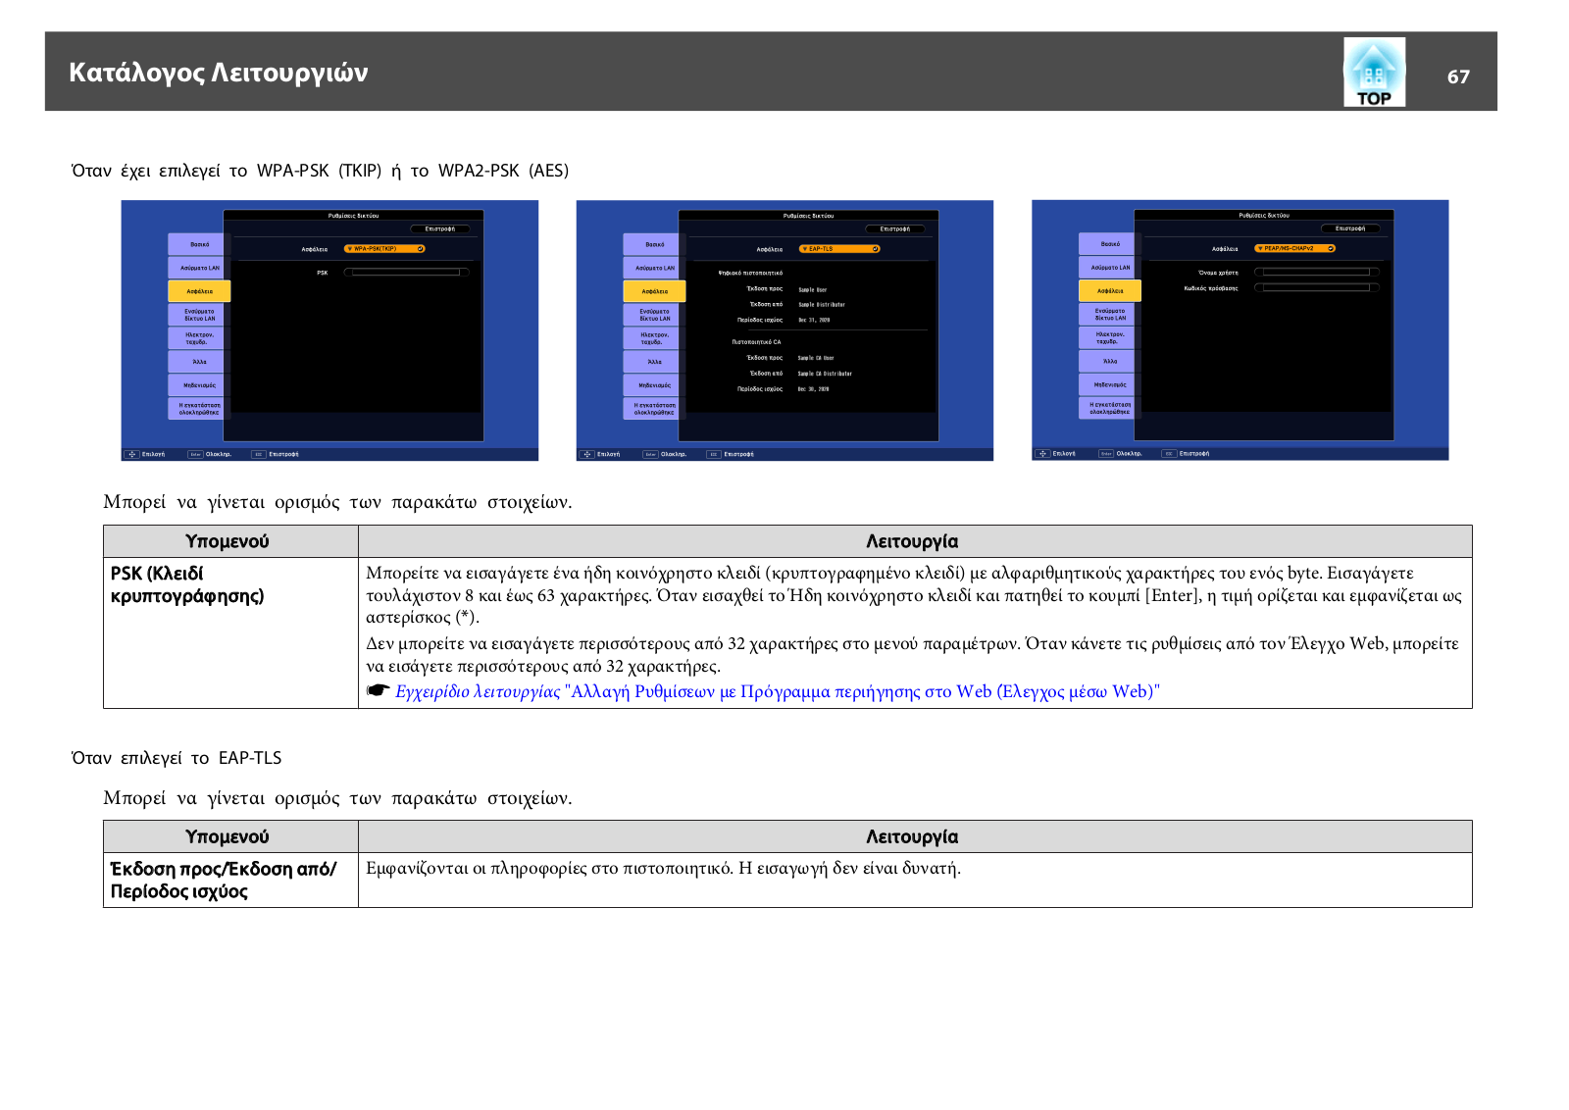
Task: Click Esc key icon in WPA-PSK screenshot footer
Action: click(x=259, y=454)
